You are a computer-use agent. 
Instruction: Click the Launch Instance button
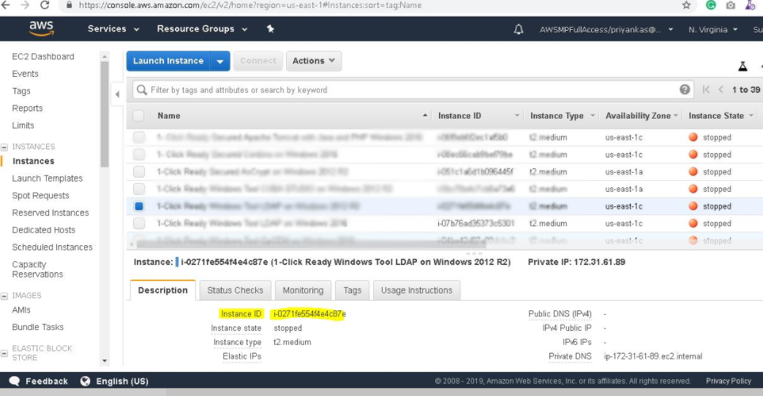pos(168,61)
